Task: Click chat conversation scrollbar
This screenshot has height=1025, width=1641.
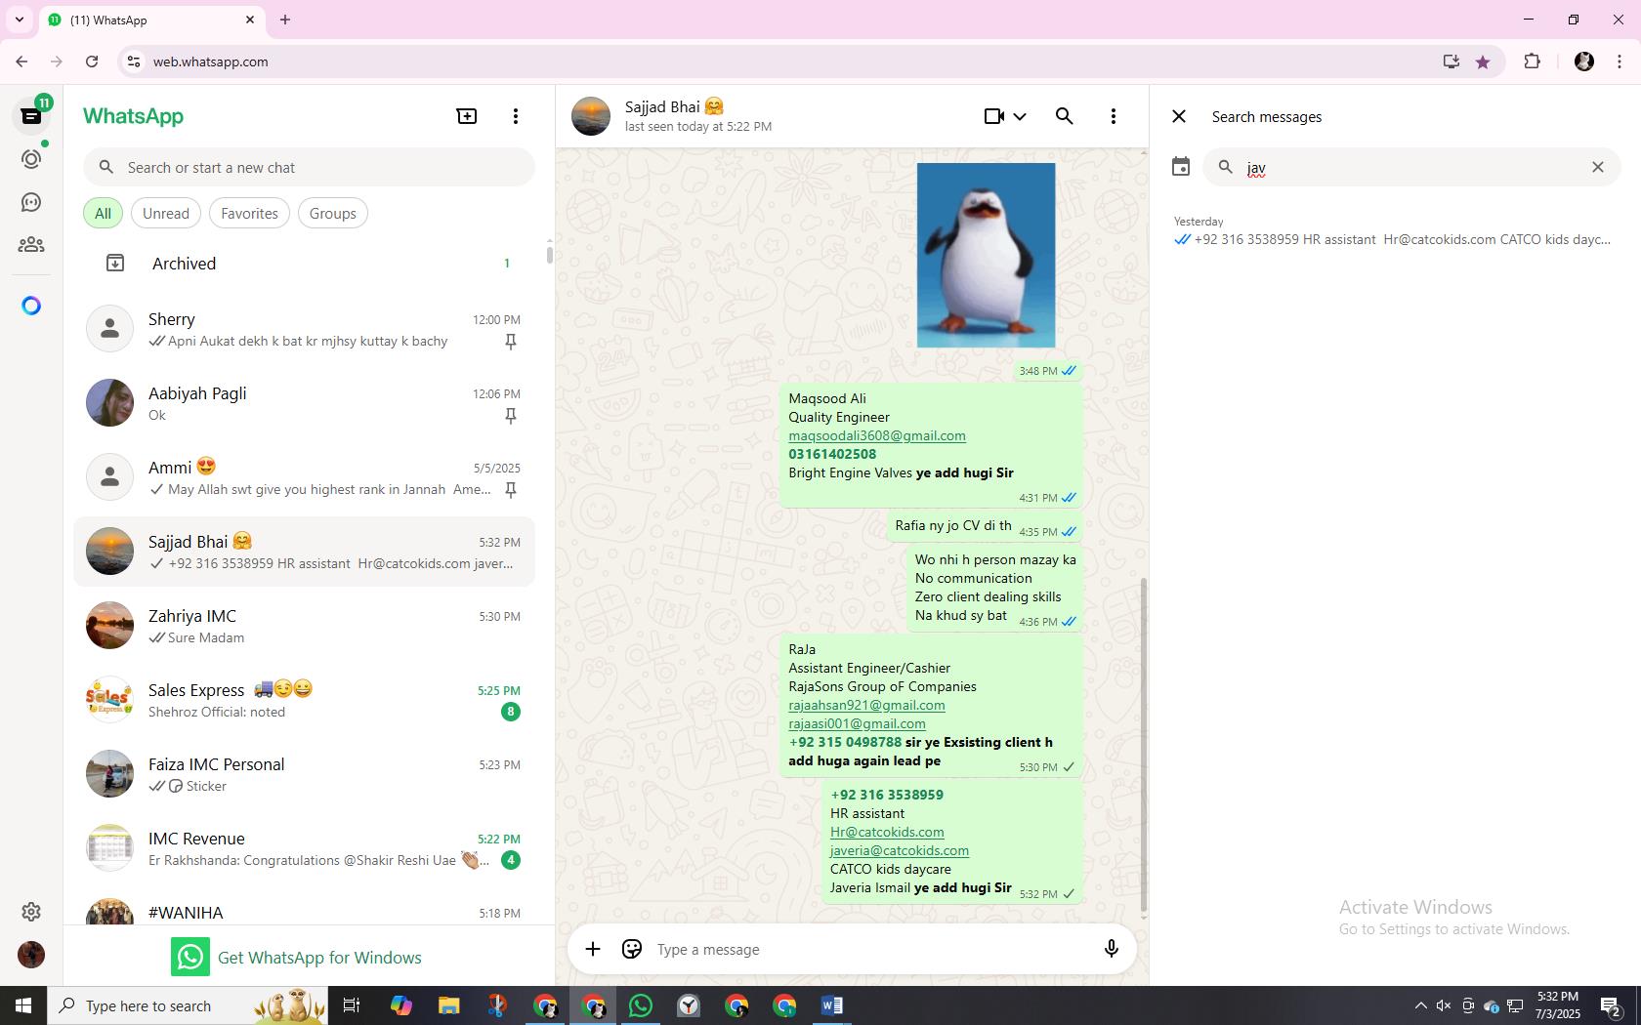Action: [1144, 744]
